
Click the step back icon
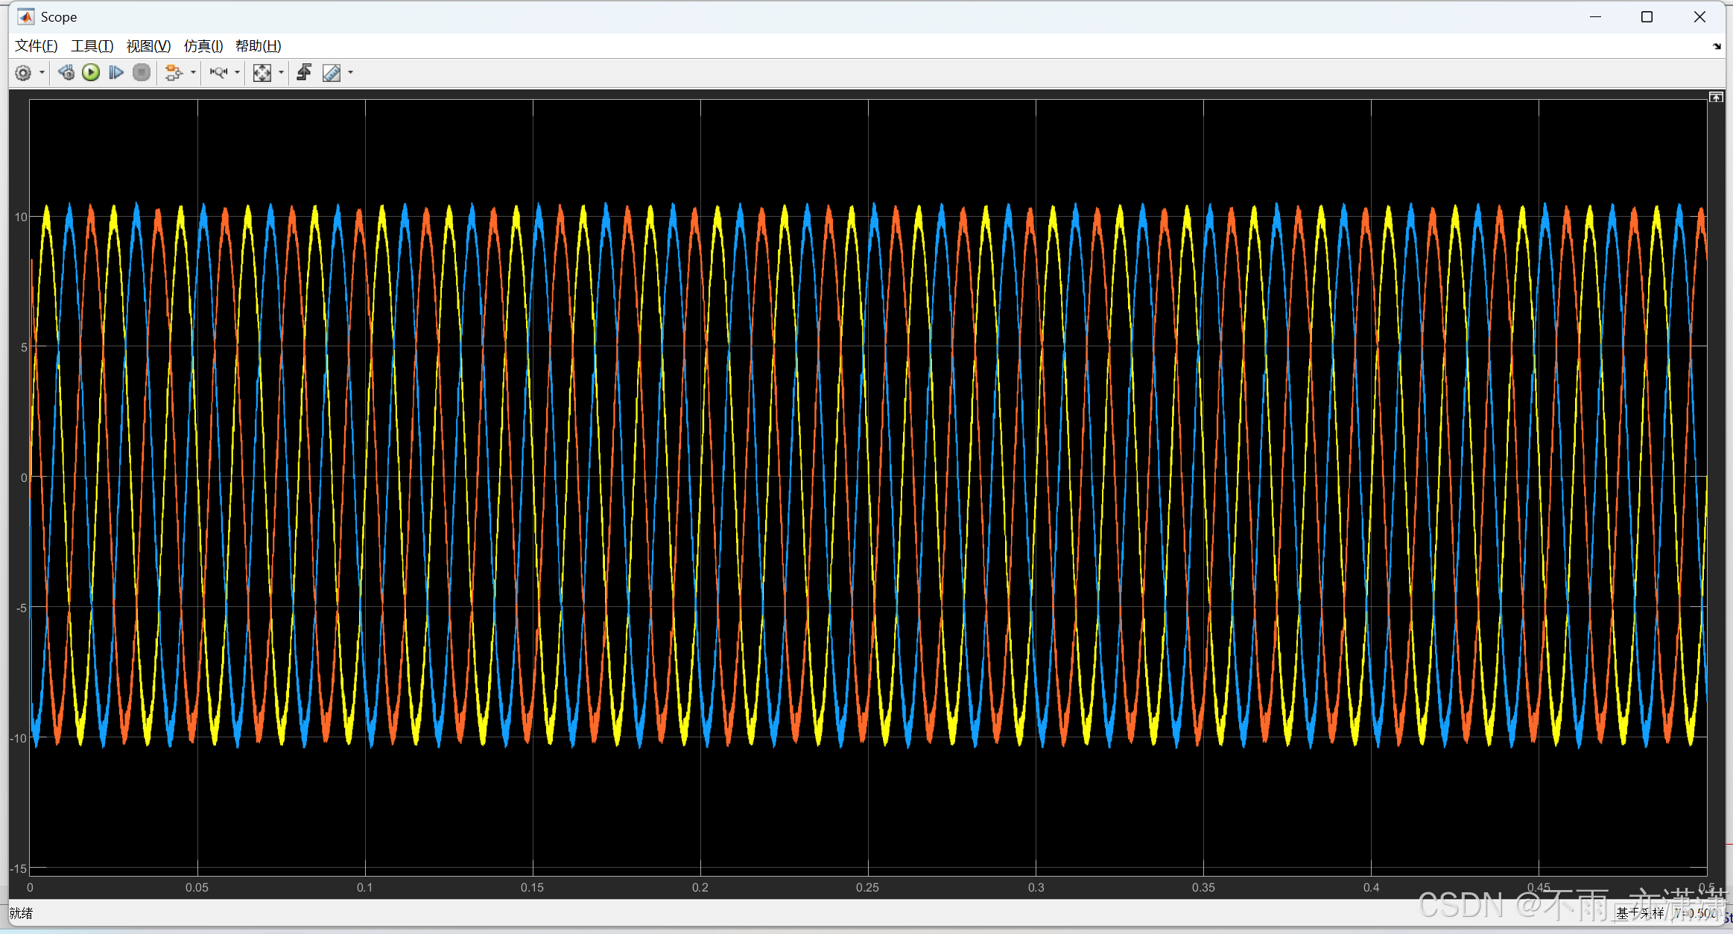[66, 72]
